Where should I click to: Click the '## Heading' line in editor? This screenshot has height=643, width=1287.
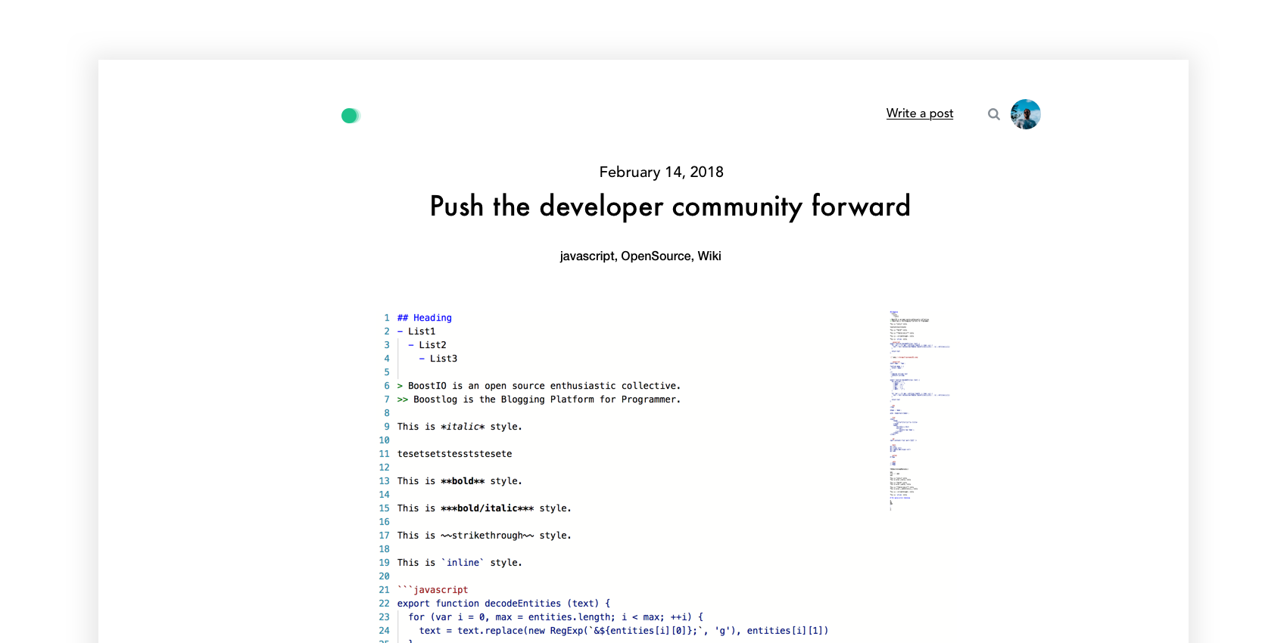pos(425,318)
